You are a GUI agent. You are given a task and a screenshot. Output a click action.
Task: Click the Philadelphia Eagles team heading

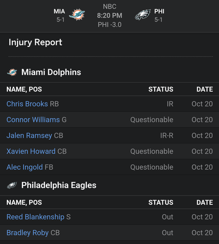[x=59, y=185]
